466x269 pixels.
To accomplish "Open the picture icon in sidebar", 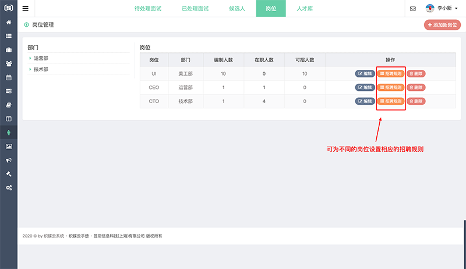I will [9, 146].
